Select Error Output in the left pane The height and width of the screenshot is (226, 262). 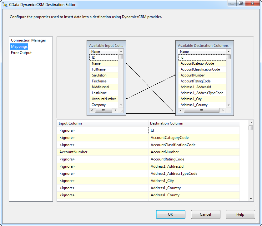(x=21, y=52)
